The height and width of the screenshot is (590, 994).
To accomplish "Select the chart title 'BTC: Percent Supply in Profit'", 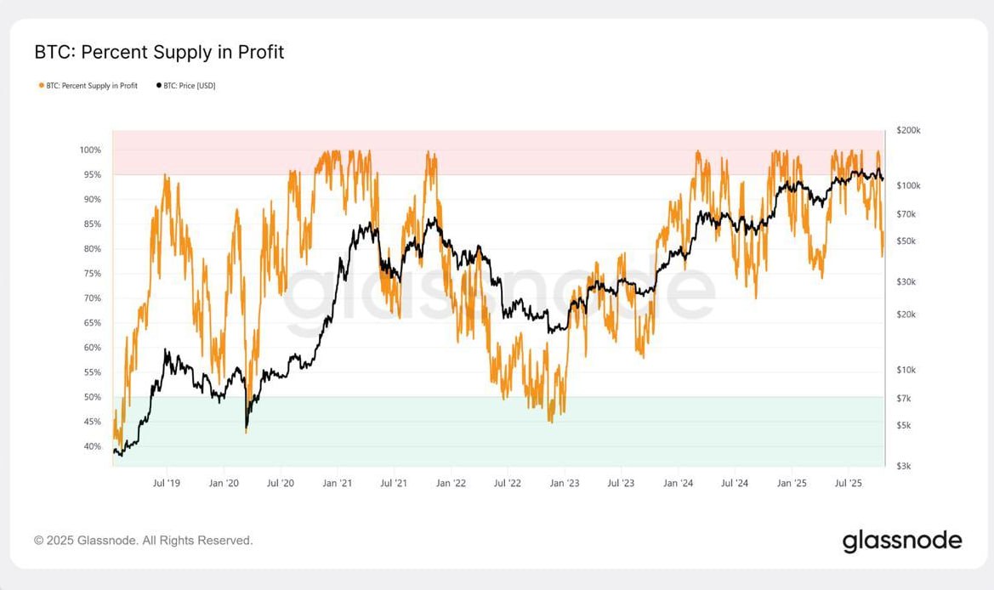I will coord(159,52).
